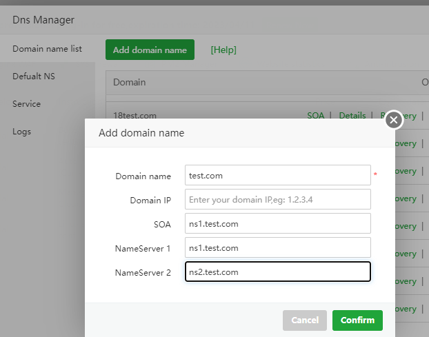This screenshot has width=429, height=337.
Task: Open the [Help] link
Action: 223,50
